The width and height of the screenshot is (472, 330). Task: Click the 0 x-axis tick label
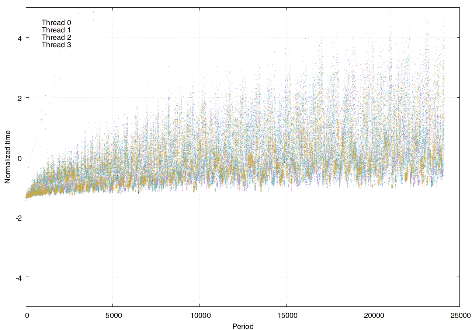point(26,316)
